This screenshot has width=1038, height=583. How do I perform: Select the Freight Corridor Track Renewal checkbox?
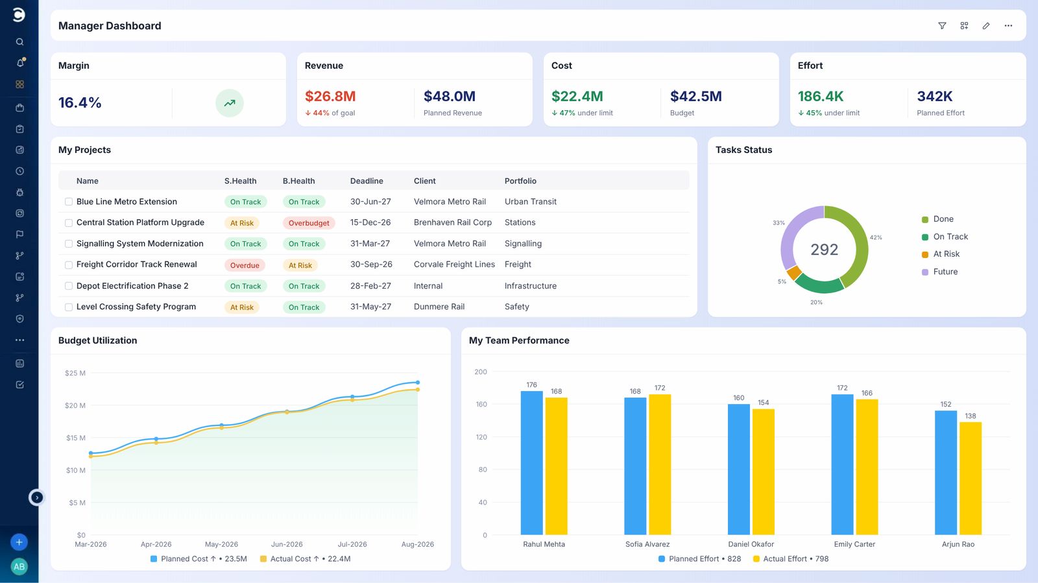(69, 265)
